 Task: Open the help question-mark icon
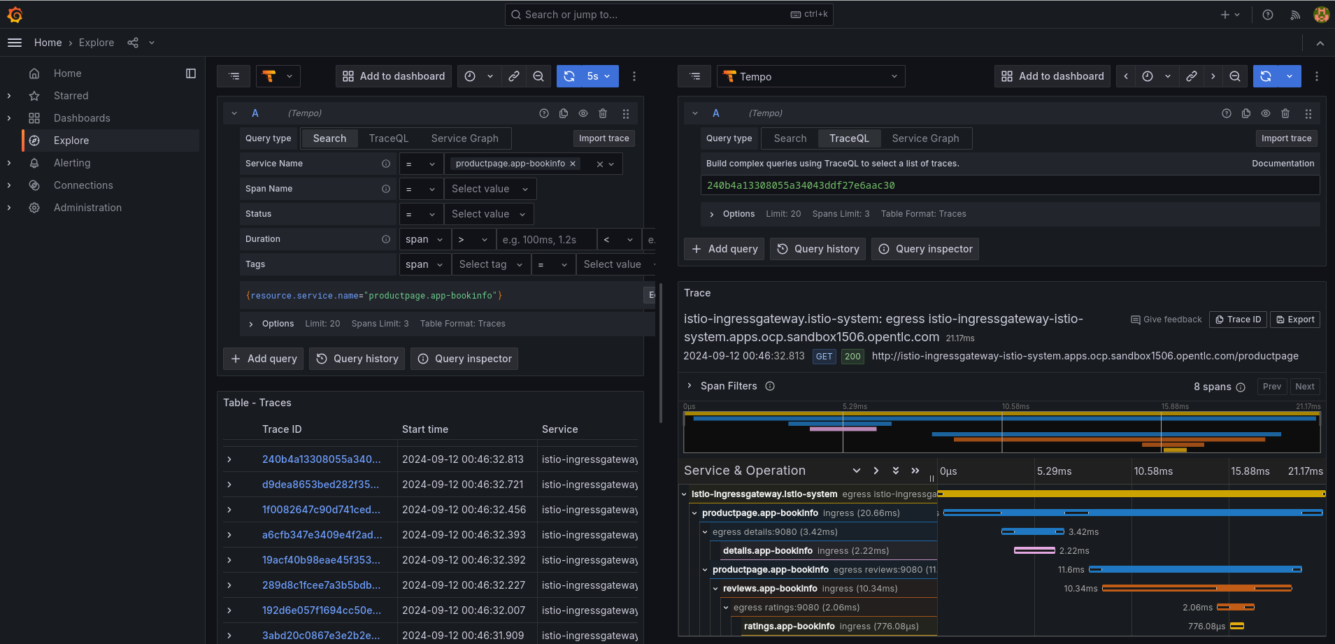[x=1268, y=15]
